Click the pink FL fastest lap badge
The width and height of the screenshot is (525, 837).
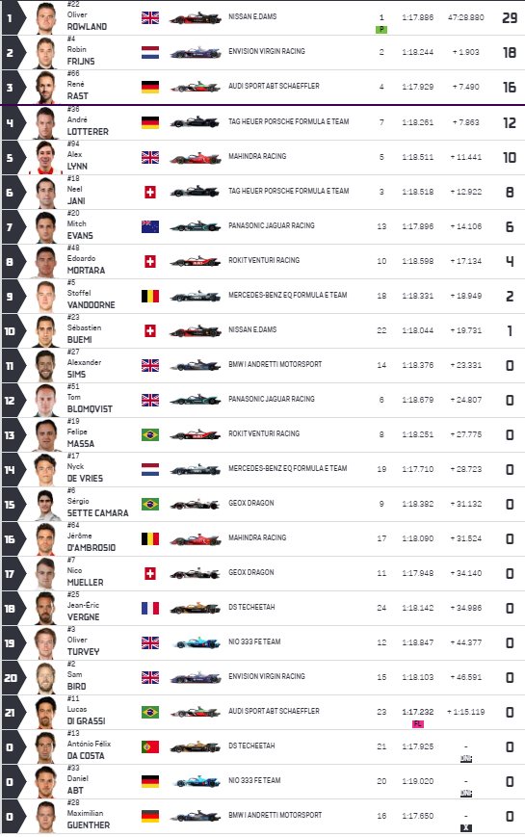pos(418,724)
